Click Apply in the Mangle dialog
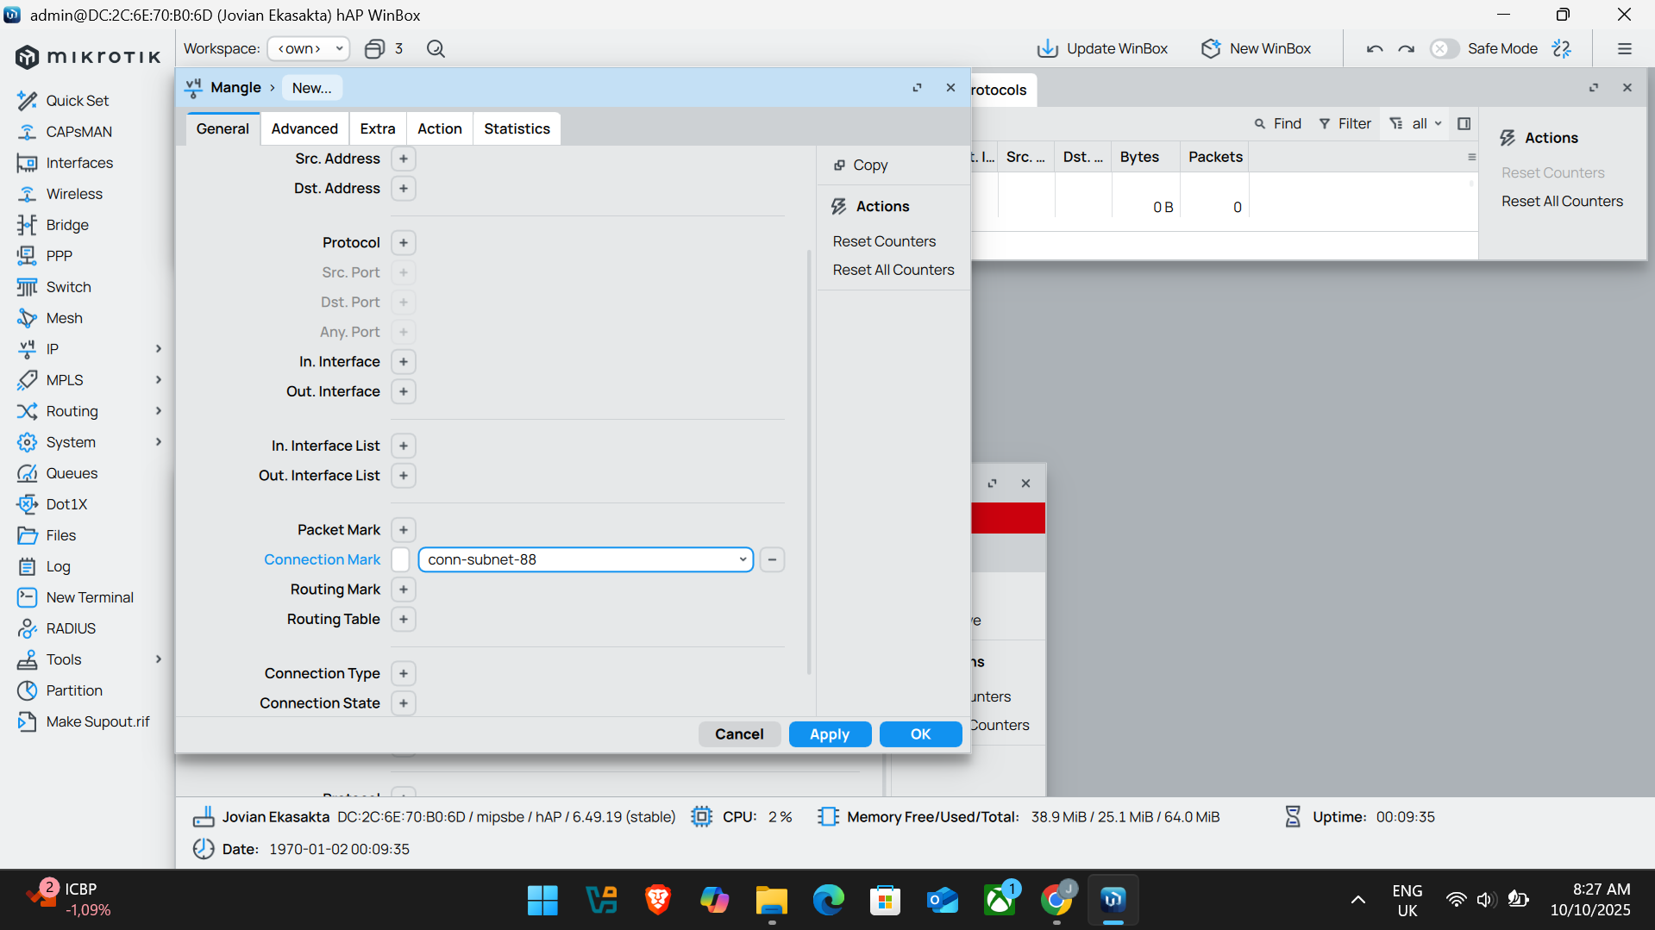Screen dimensions: 1655x930 click(830, 734)
